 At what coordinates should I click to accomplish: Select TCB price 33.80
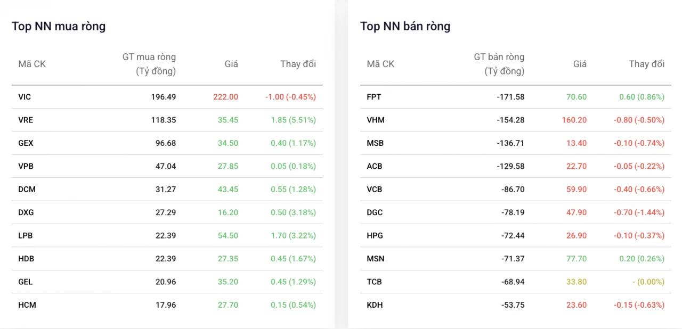pos(577,282)
